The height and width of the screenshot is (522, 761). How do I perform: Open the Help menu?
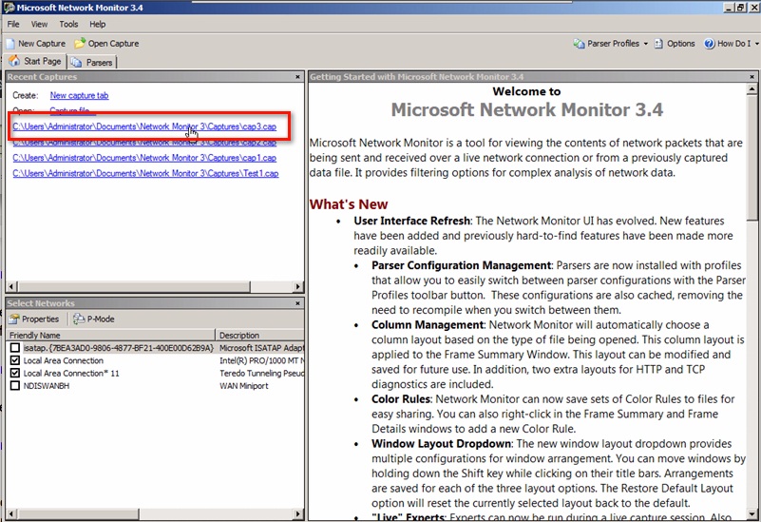97,25
